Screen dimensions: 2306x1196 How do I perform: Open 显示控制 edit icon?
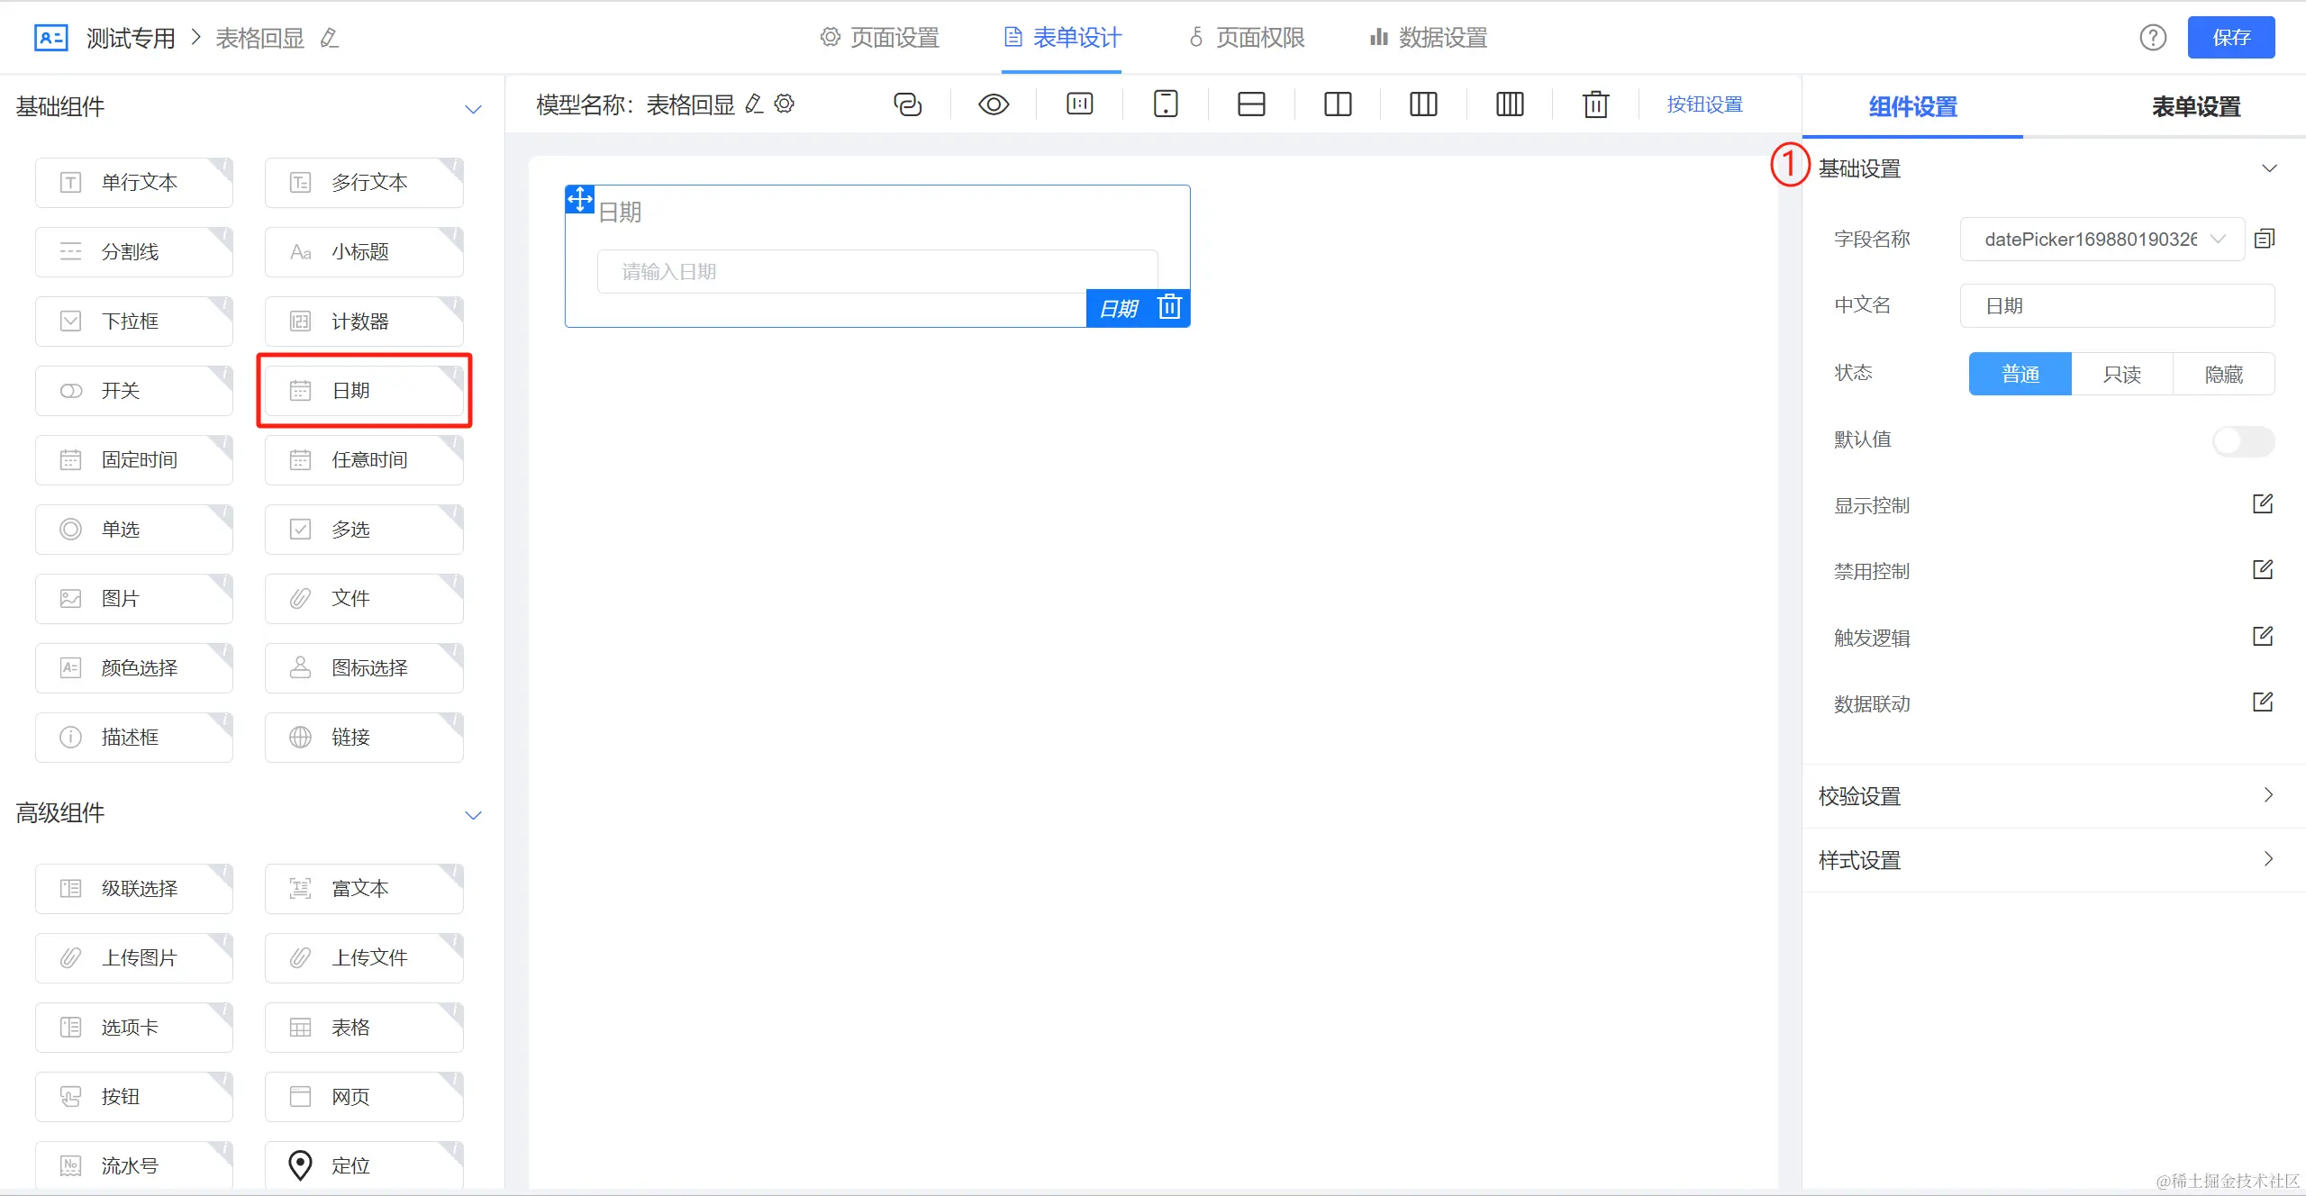point(2263,504)
